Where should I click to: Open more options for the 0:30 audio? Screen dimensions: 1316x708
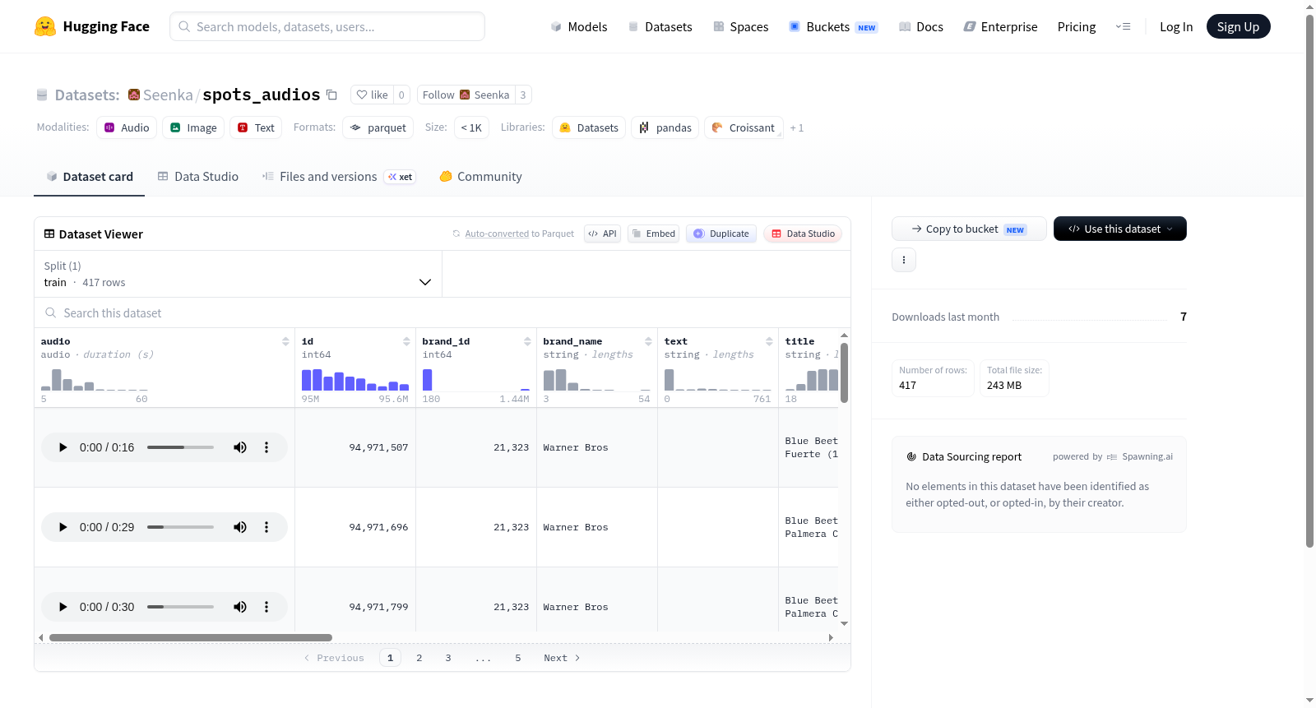tap(266, 607)
